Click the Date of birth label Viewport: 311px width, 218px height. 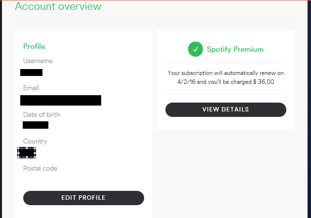41,114
